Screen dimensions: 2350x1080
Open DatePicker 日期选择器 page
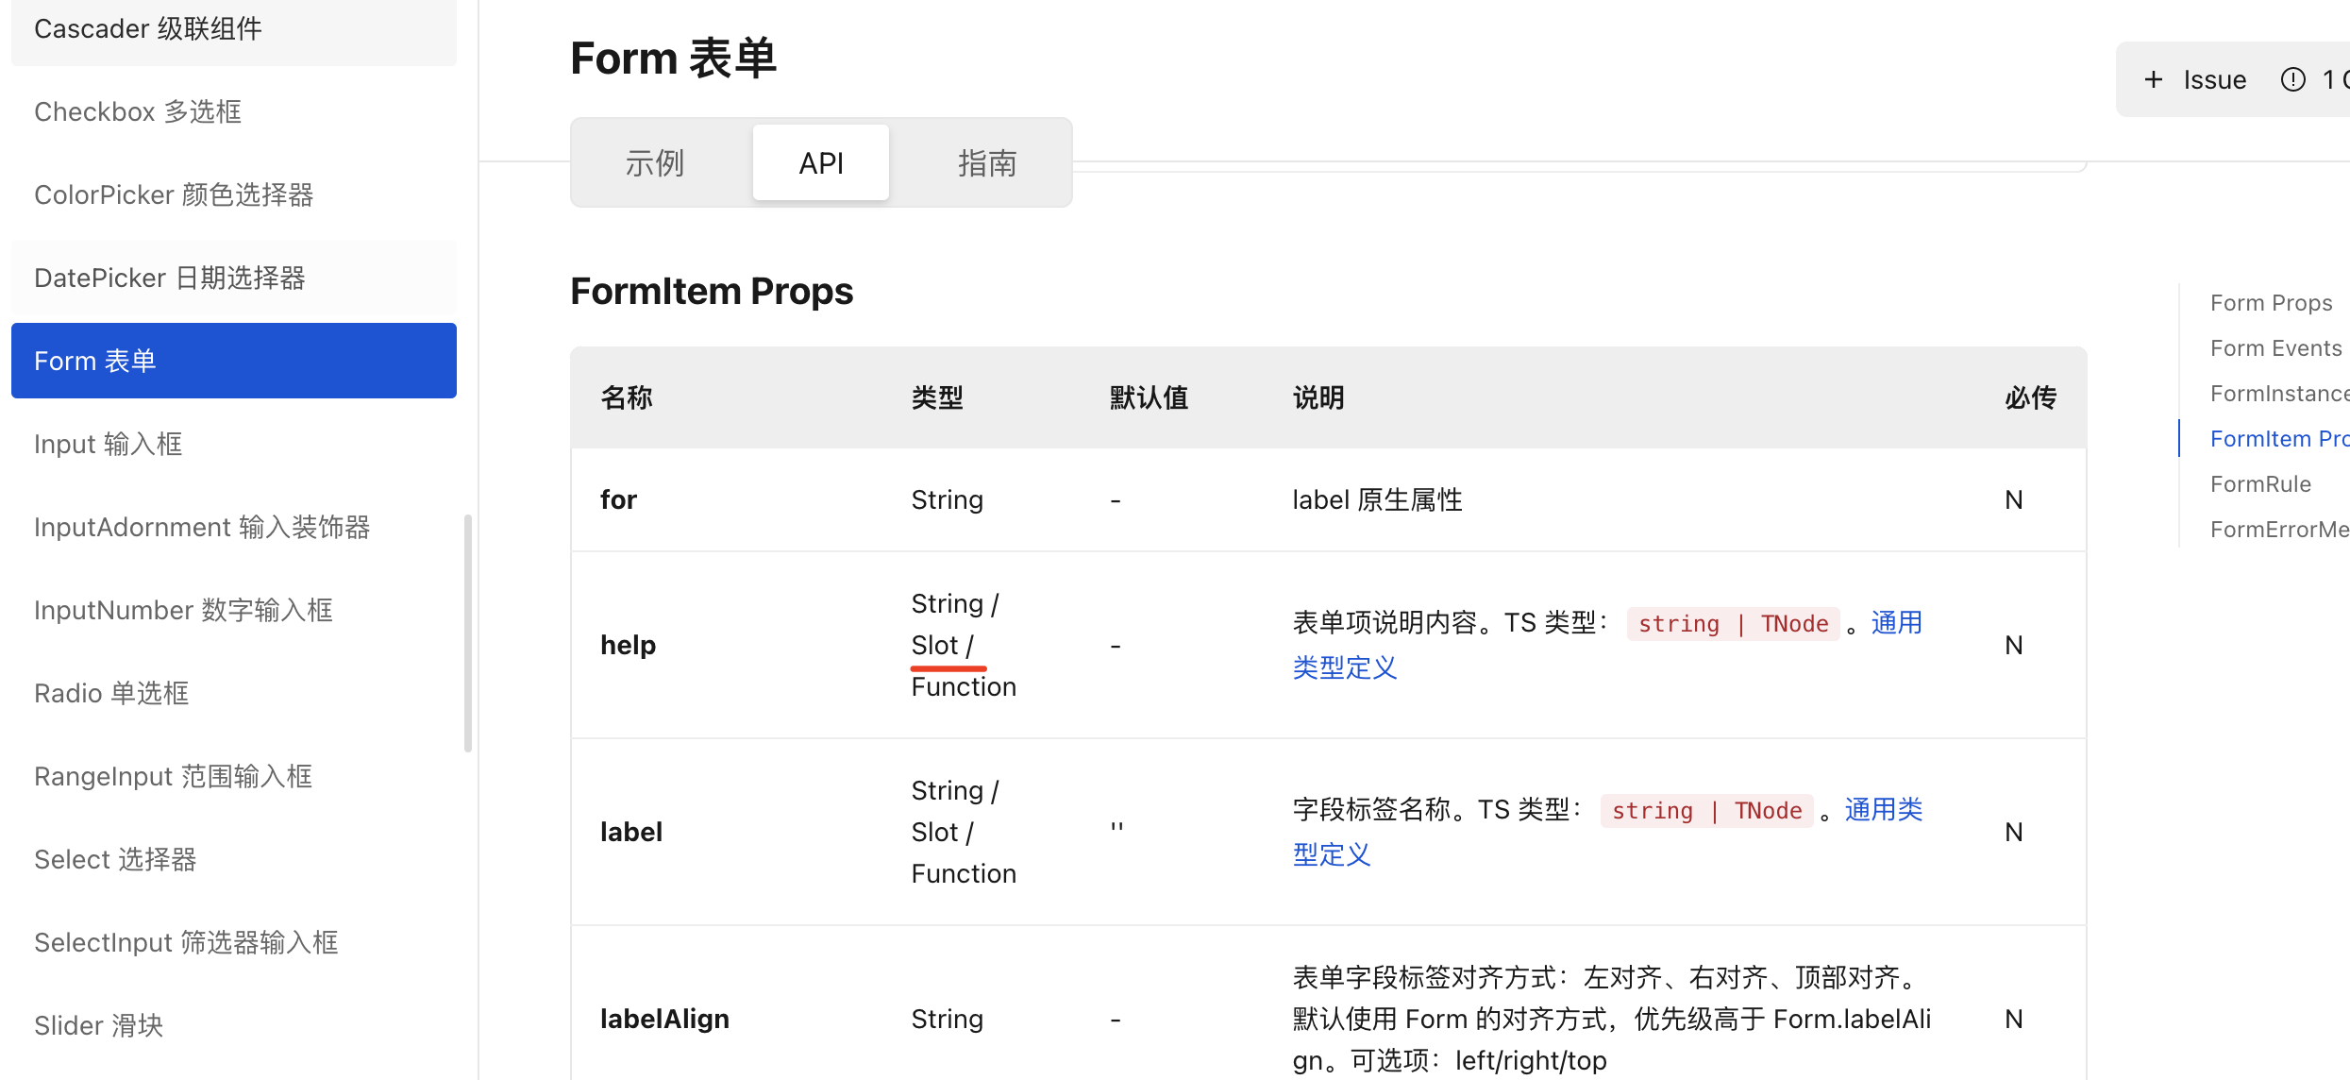pyautogui.click(x=234, y=278)
